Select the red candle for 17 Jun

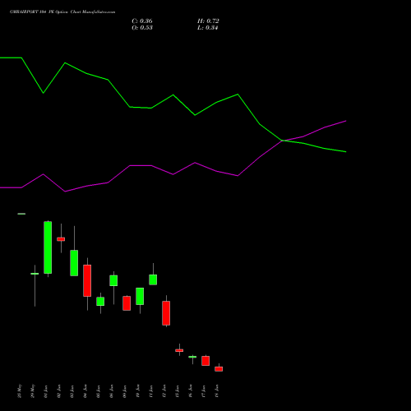point(205,361)
